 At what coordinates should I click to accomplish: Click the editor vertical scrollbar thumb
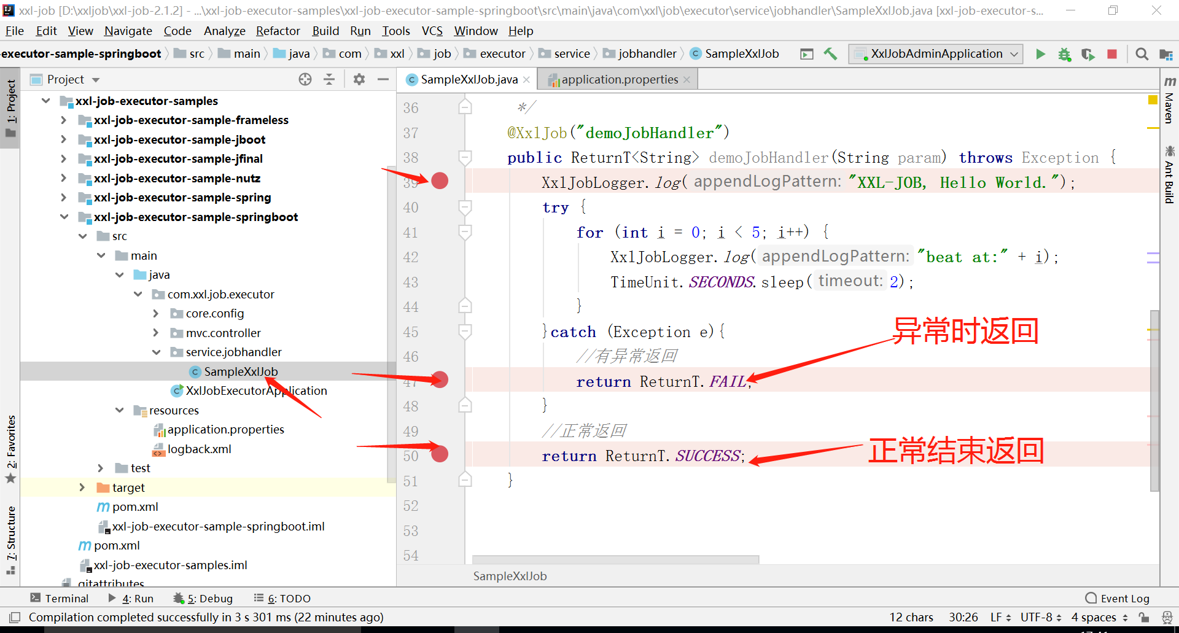pos(1155,400)
